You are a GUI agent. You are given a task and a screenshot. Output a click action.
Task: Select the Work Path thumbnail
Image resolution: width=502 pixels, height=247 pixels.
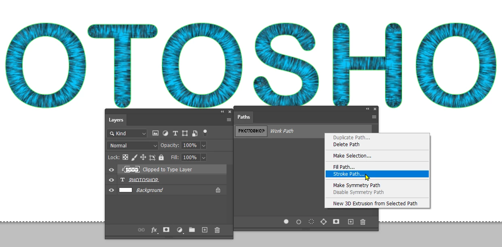251,131
